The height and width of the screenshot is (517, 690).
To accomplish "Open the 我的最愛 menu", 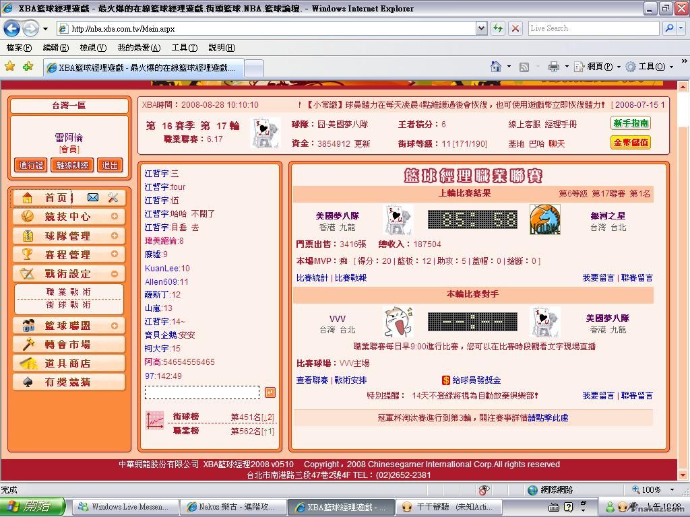I will tap(139, 48).
